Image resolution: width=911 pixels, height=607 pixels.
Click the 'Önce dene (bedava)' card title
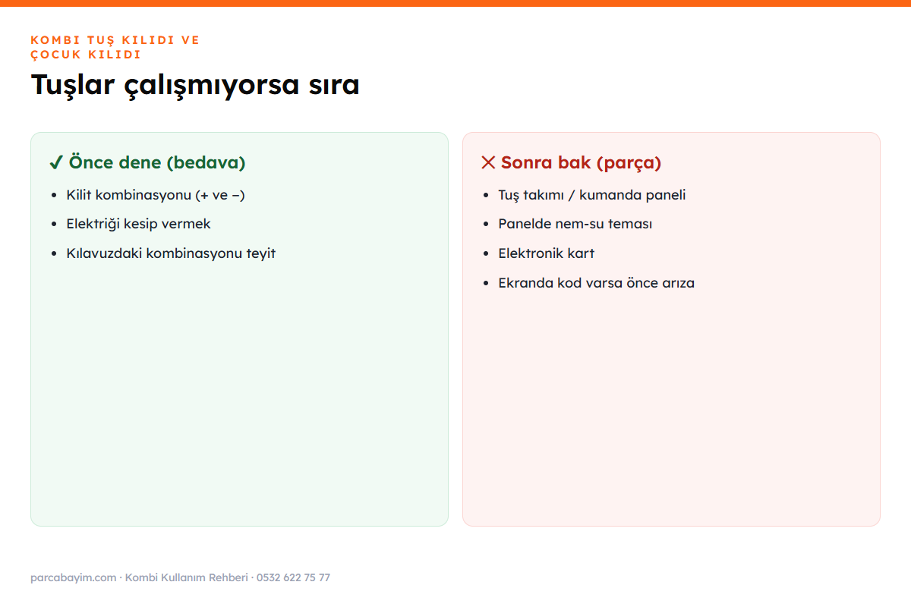pyautogui.click(x=157, y=162)
